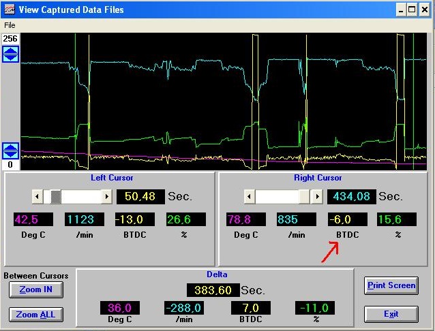435x331 pixels.
Task: Click the Delta panel heading
Action: (x=217, y=274)
